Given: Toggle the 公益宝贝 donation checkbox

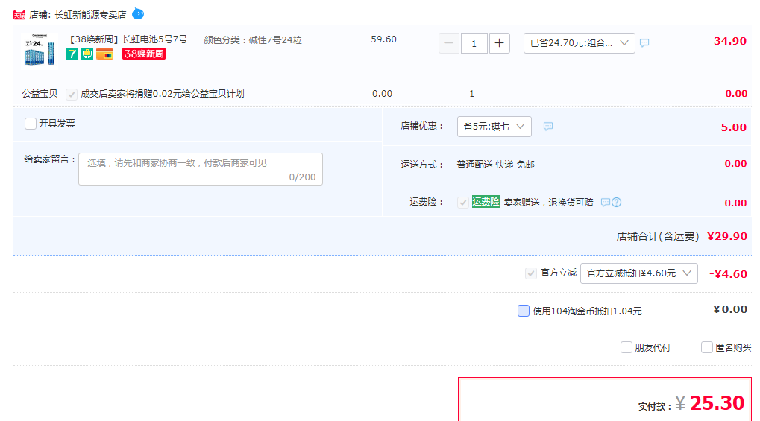Looking at the screenshot, I should (72, 94).
